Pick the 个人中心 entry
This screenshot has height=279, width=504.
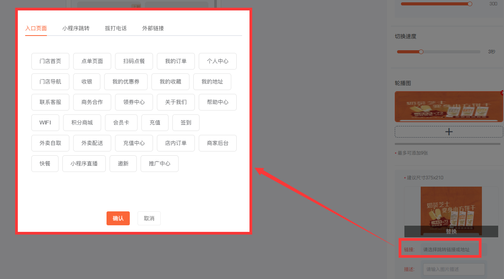[218, 61]
